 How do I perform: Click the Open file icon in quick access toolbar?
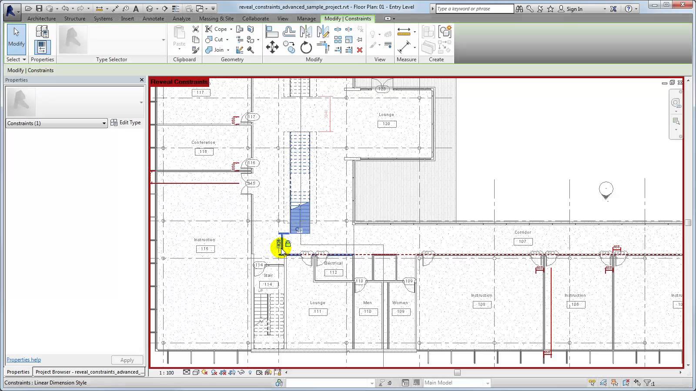pos(29,8)
